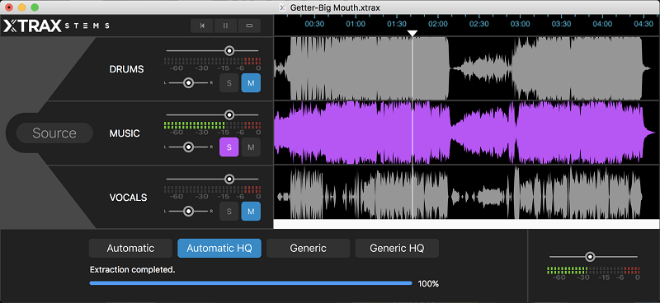Select the Automatic HQ extraction mode

(219, 249)
